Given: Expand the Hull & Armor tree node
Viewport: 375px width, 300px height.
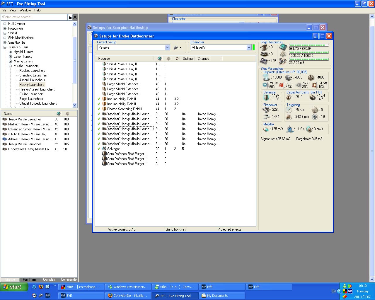Looking at the screenshot, I should [5, 24].
